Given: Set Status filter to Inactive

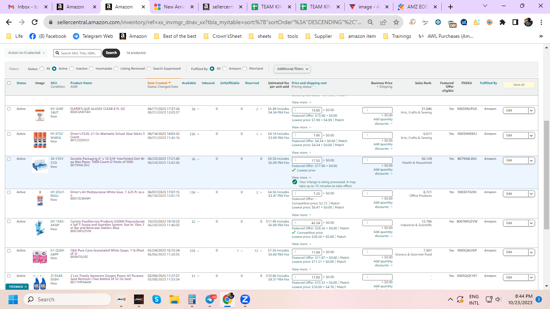Looking at the screenshot, I should coord(72,69).
